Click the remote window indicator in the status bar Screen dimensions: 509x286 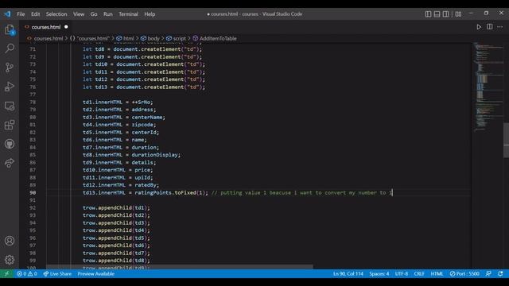pyautogui.click(x=6, y=273)
